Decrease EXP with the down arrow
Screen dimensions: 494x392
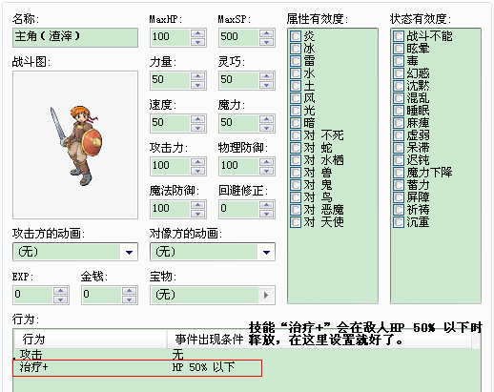60,299
